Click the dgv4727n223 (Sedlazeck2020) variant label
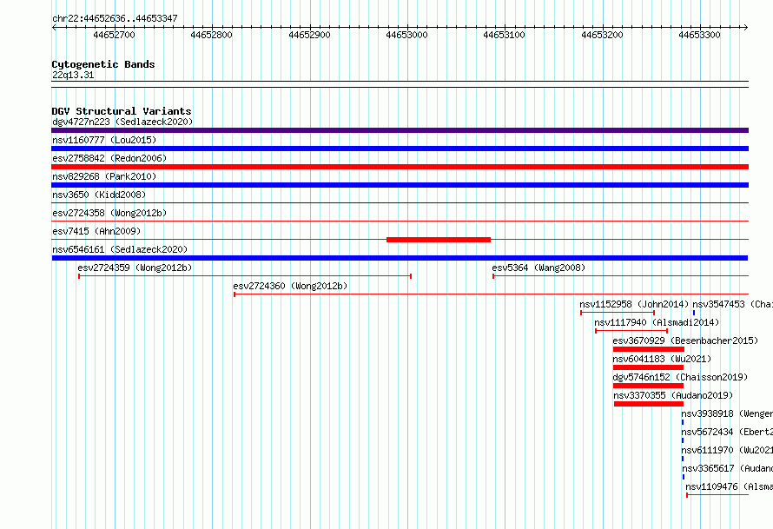Viewport: 773px width, 529px height. 122,122
